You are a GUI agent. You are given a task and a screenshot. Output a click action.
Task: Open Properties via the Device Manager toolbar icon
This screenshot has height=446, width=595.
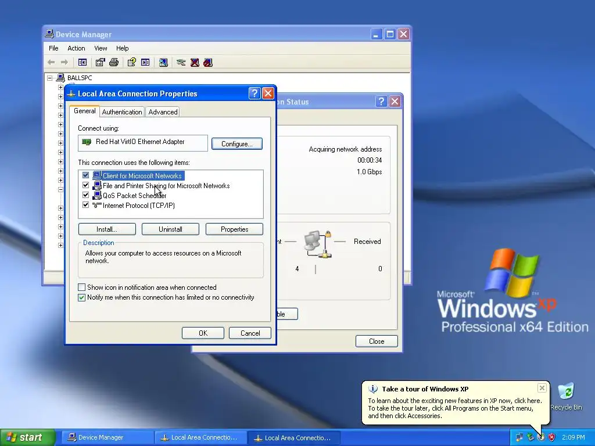[100, 62]
